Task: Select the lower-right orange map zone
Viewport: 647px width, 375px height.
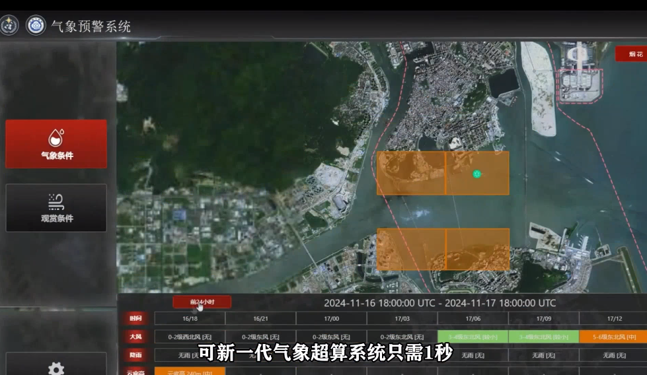Action: (477, 250)
